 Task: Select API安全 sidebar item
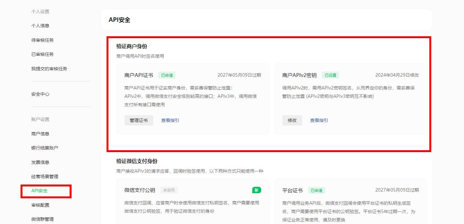[x=39, y=191]
